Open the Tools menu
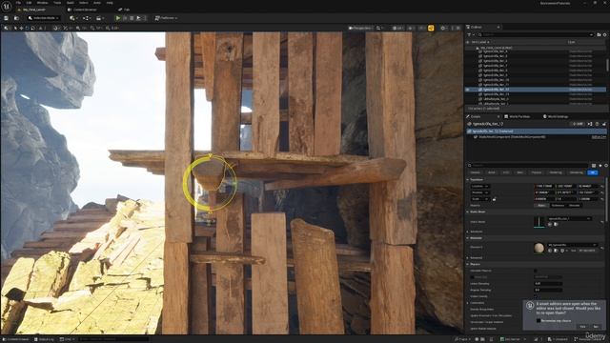The image size is (610, 343). pos(57,3)
